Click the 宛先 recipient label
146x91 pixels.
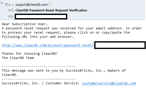pyautogui.click(x=11, y=17)
